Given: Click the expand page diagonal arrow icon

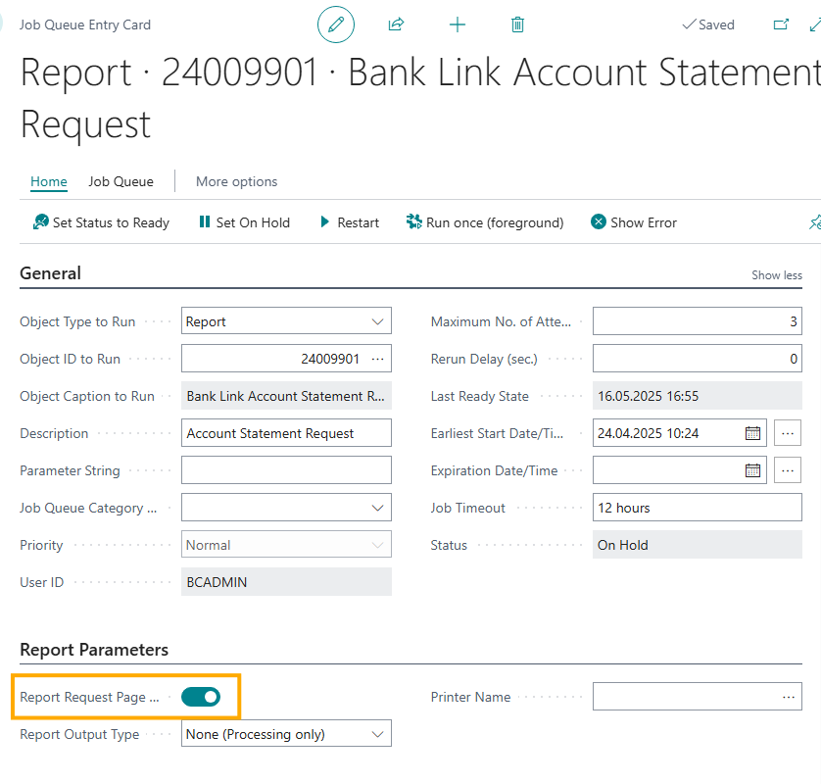Looking at the screenshot, I should coord(815,24).
